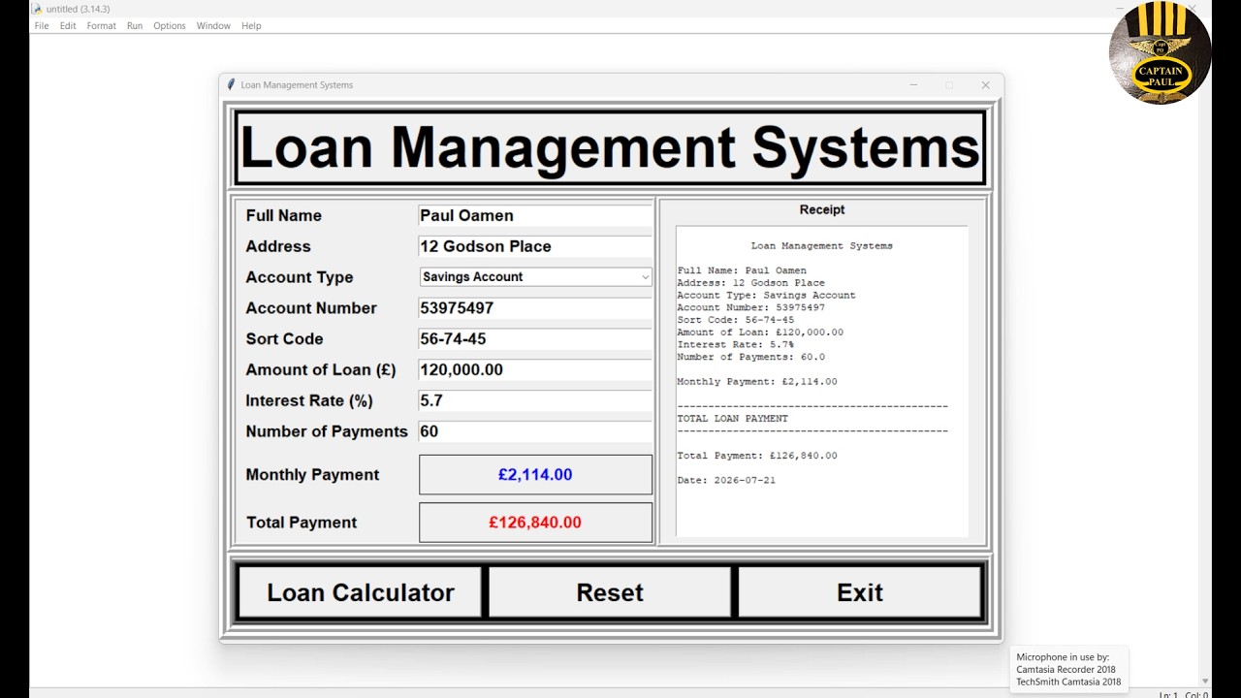1241x698 pixels.
Task: Click the Loan Management Systems window feather icon
Action: click(231, 85)
